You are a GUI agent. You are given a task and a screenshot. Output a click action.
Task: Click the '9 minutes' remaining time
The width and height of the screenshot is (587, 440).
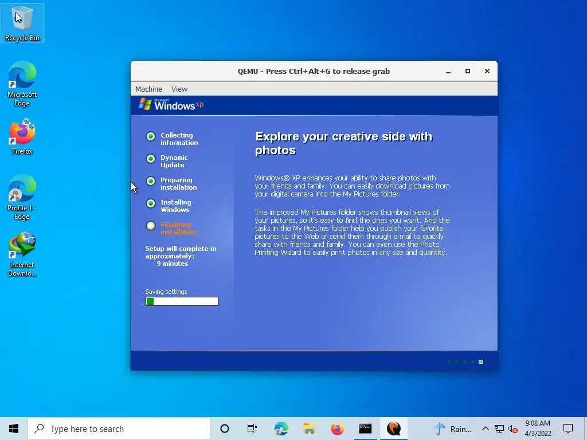[x=172, y=264]
